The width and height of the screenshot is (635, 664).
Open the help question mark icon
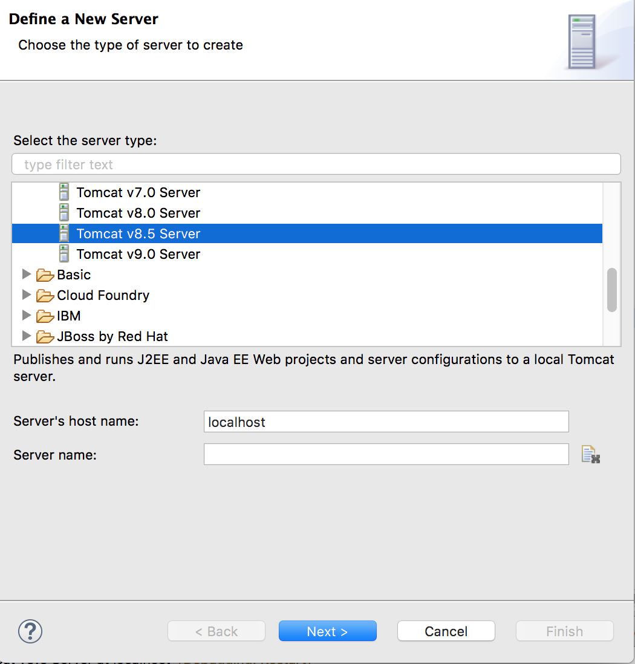click(30, 631)
